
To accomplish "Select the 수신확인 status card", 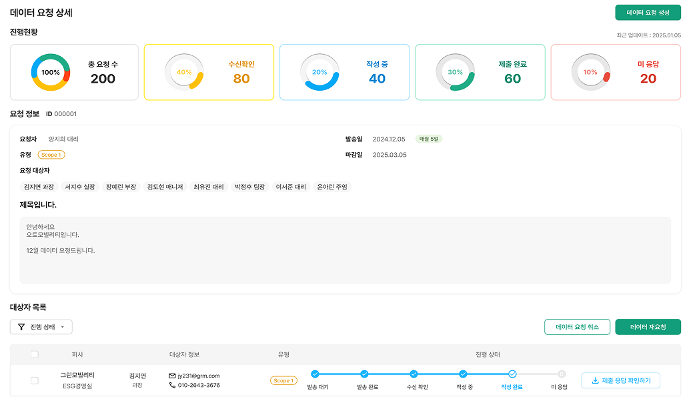I will click(209, 72).
